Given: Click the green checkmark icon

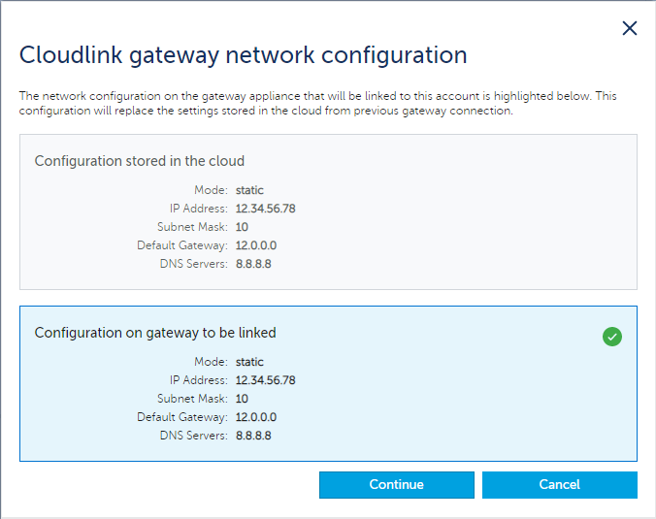Looking at the screenshot, I should 611,337.
